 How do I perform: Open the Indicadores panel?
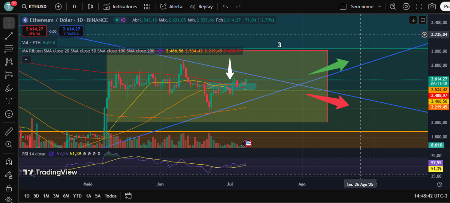[x=120, y=7]
